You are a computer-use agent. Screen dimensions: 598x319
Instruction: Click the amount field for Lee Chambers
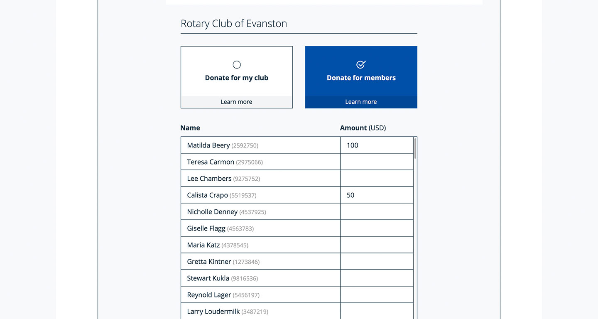point(376,178)
